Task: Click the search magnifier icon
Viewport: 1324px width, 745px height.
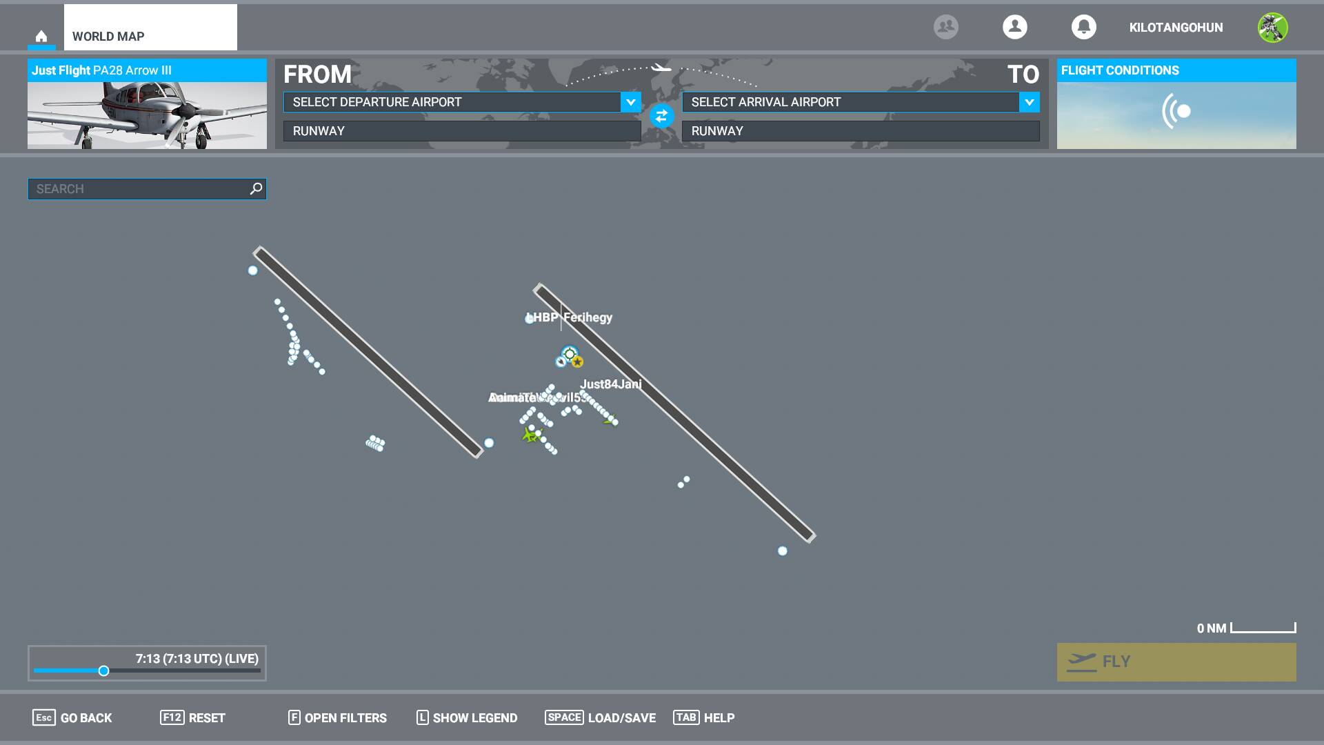Action: pyautogui.click(x=256, y=188)
